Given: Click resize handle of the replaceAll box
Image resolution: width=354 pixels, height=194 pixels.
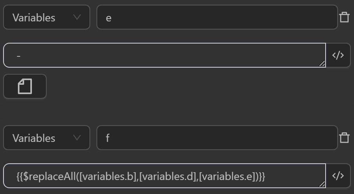Looking at the screenshot, I should coord(322,184).
